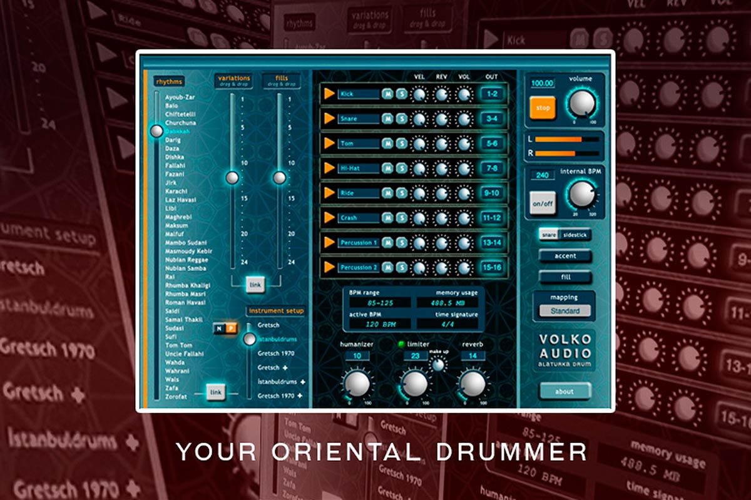Open the Standard mapping selector
The image size is (751, 500).
pyautogui.click(x=565, y=311)
